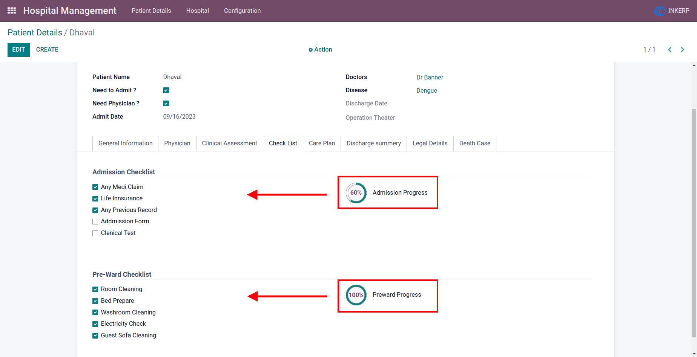The image size is (697, 357).
Task: Click the 60% Admission Progress circle
Action: pyautogui.click(x=356, y=193)
